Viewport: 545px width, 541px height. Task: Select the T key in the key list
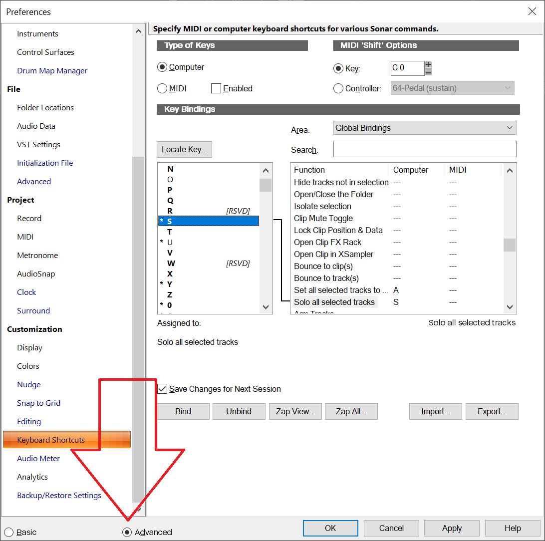(170, 232)
